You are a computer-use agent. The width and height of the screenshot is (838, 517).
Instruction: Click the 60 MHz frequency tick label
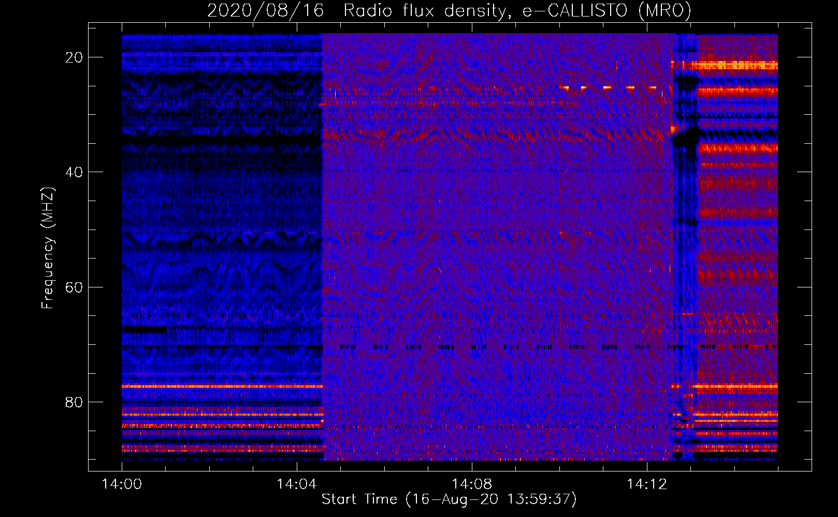click(x=74, y=287)
